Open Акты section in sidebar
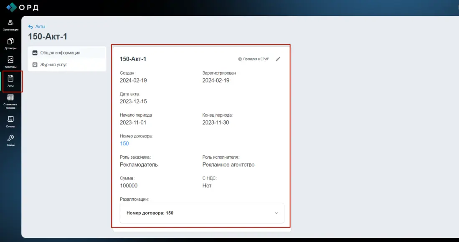 (x=10, y=81)
